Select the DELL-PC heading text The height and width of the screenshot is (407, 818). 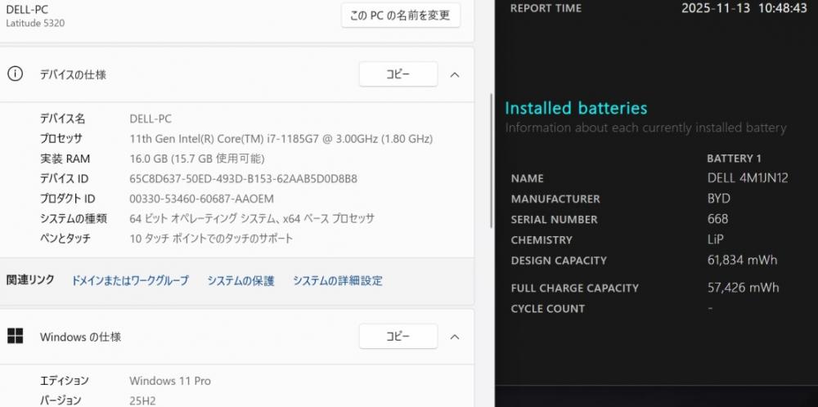27,9
